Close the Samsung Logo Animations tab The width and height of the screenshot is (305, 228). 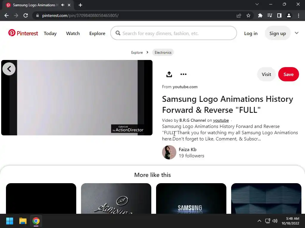(x=69, y=5)
